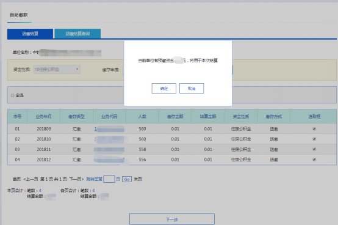The image size is (338, 225).
Task: Switch to the 逐缴结算 tab
Action: 30,34
